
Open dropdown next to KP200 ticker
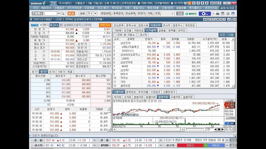point(160,145)
